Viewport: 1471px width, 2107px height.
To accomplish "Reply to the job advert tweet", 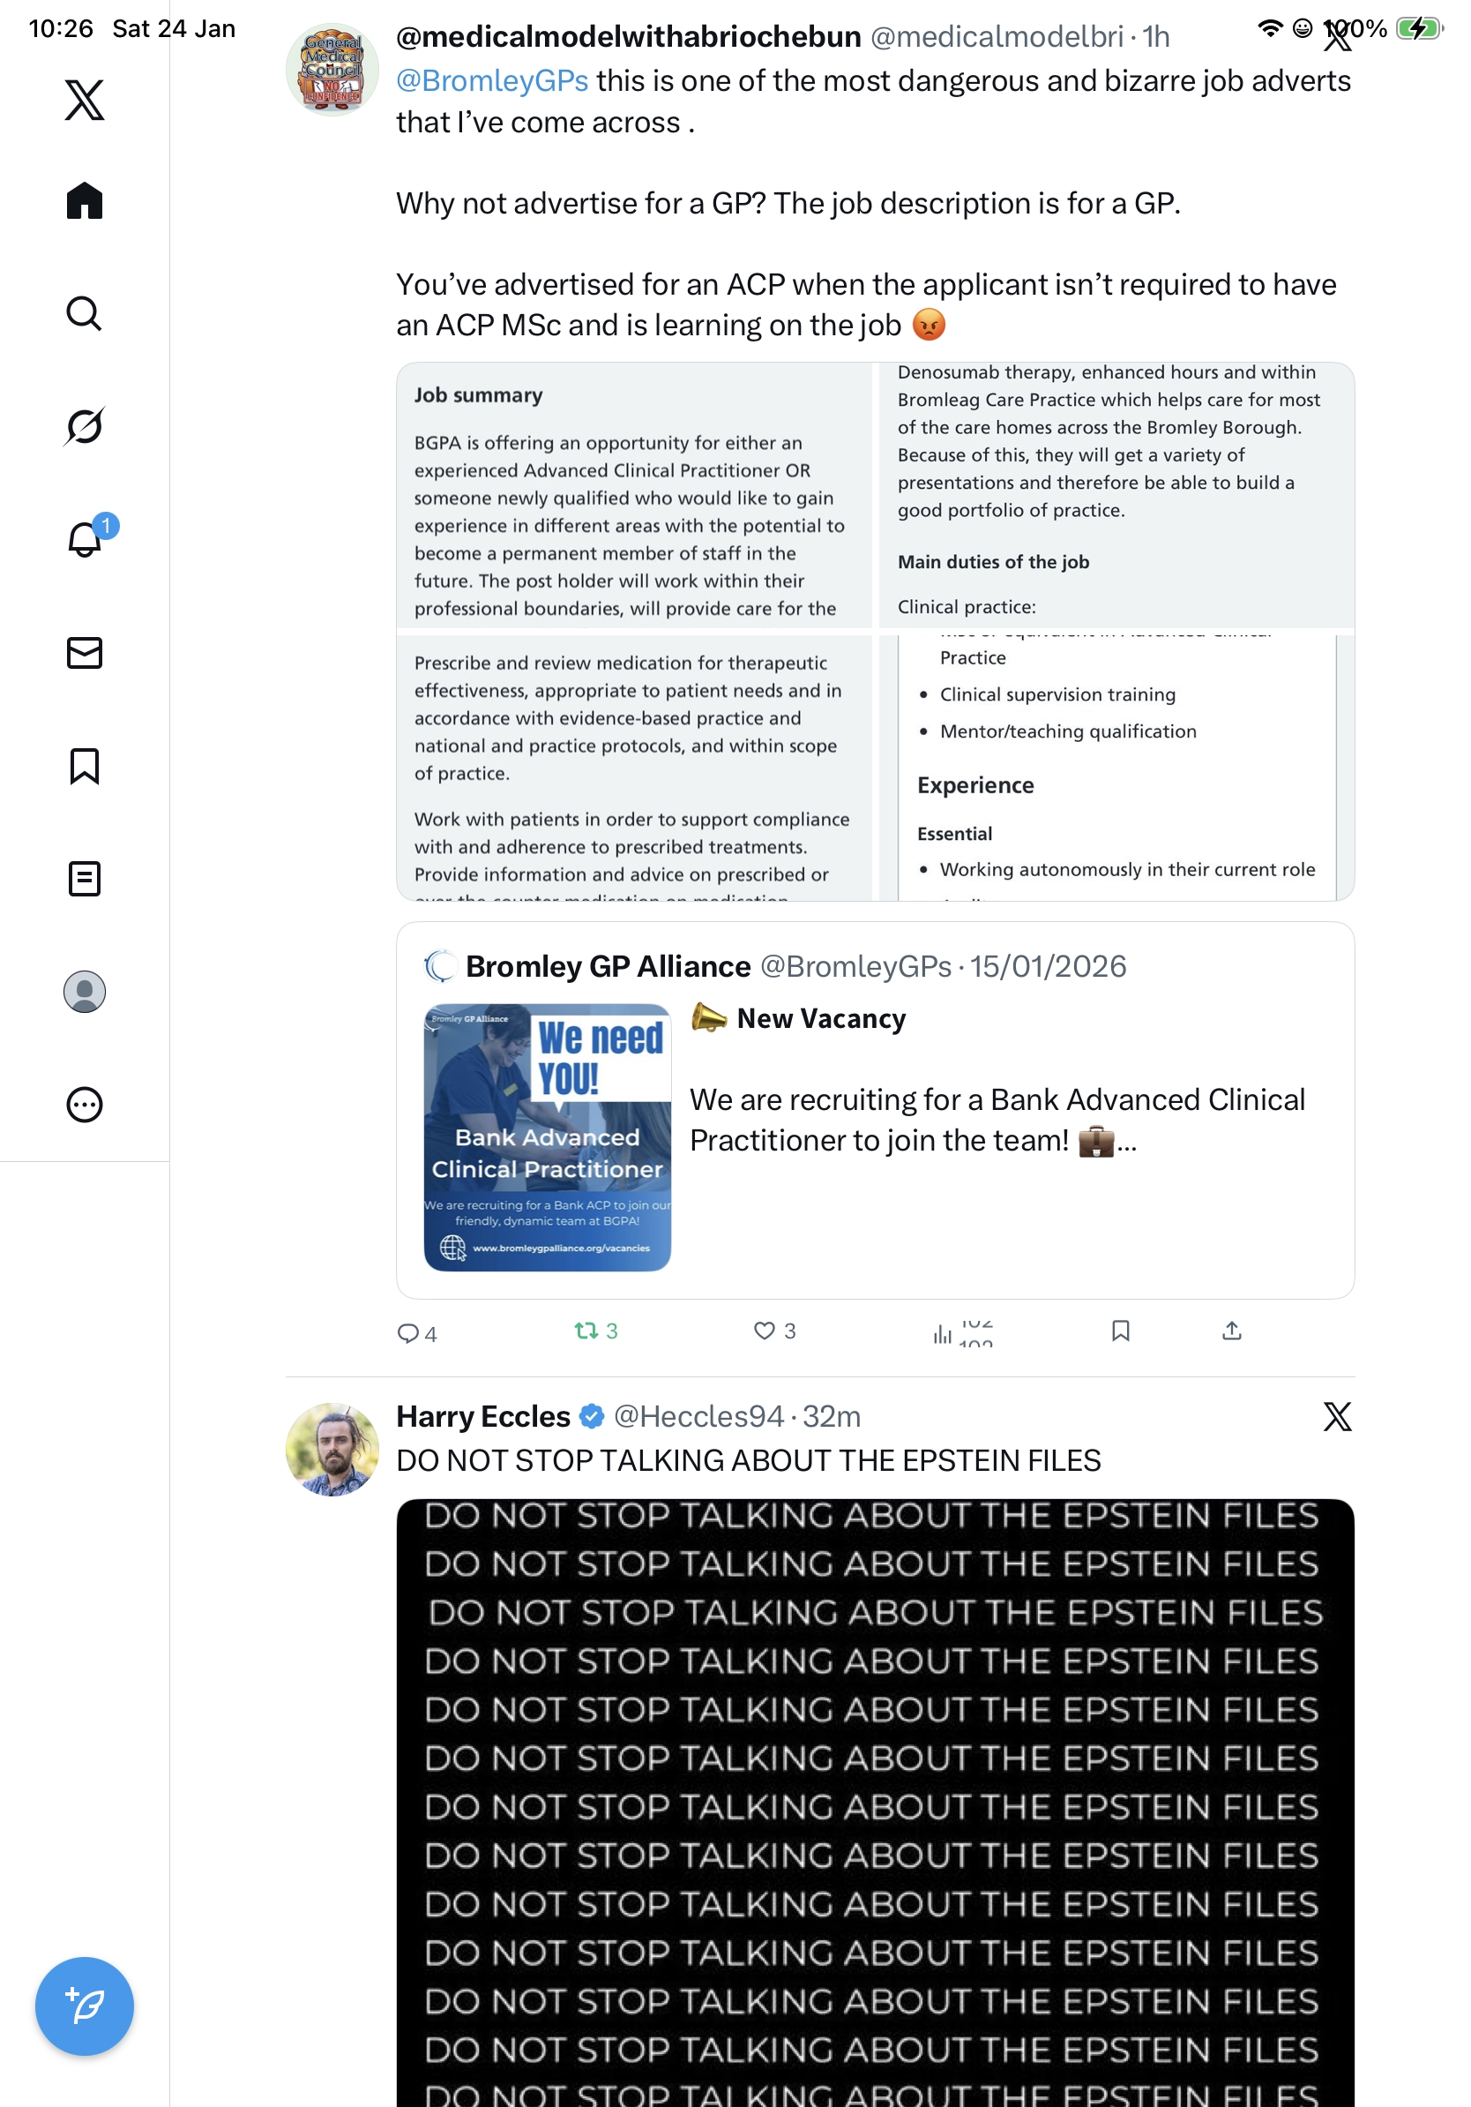I will click(416, 1332).
